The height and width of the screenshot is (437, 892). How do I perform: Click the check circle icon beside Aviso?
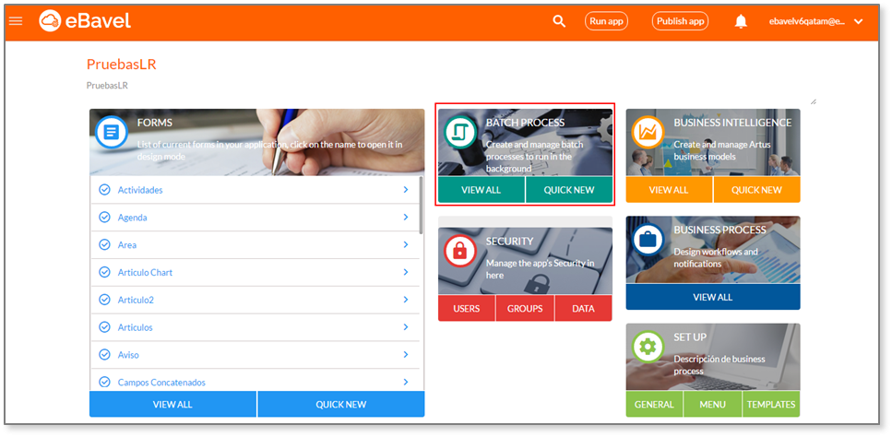point(104,355)
